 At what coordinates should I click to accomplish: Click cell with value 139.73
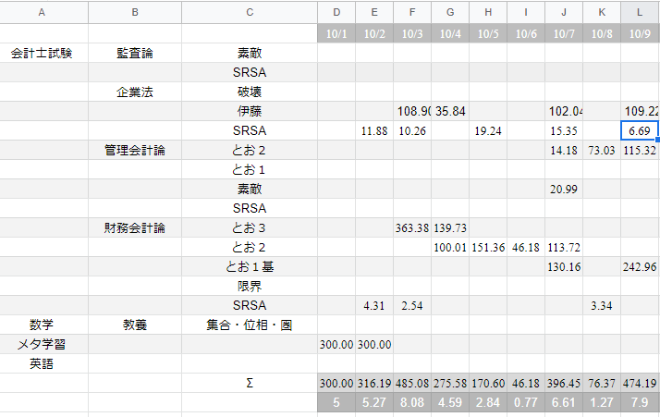pyautogui.click(x=450, y=227)
